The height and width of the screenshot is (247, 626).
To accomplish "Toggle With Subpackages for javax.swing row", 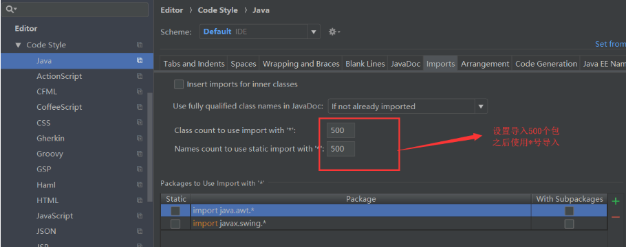I will click(x=570, y=224).
